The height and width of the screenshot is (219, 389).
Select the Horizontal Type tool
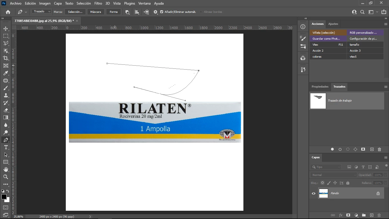[x=6, y=147]
